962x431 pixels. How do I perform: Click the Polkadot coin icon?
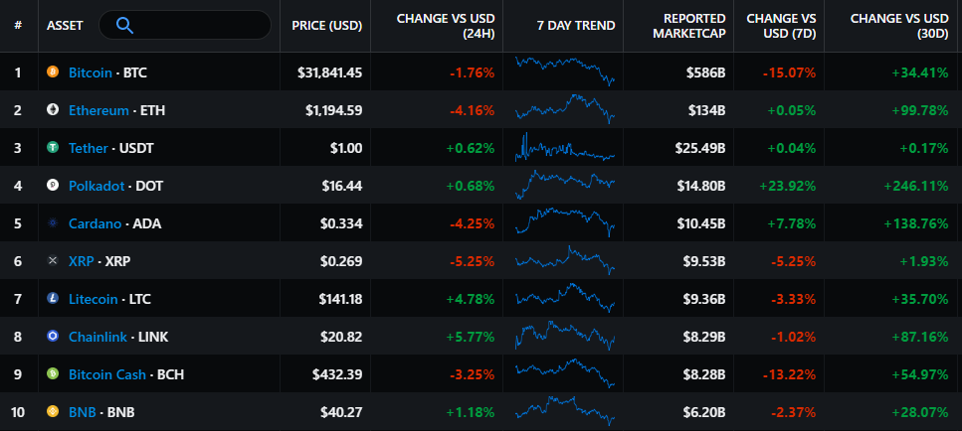click(x=53, y=186)
